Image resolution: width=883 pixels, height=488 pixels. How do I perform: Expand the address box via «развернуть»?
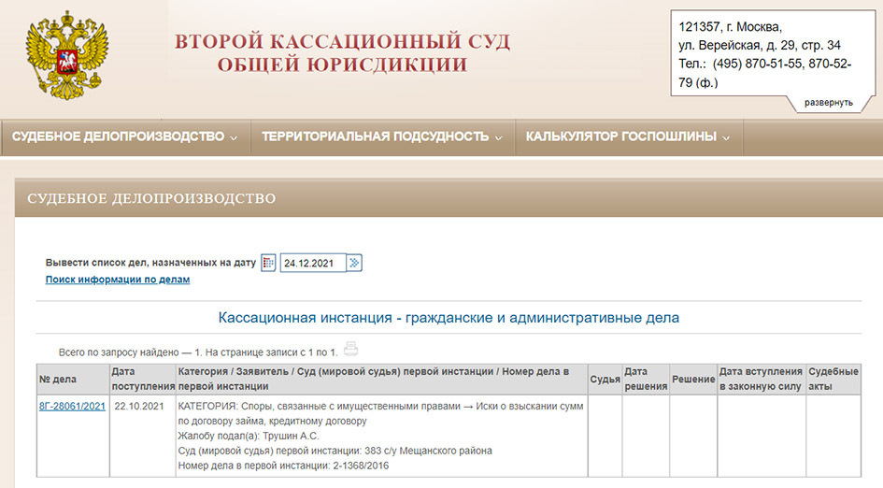(x=828, y=102)
